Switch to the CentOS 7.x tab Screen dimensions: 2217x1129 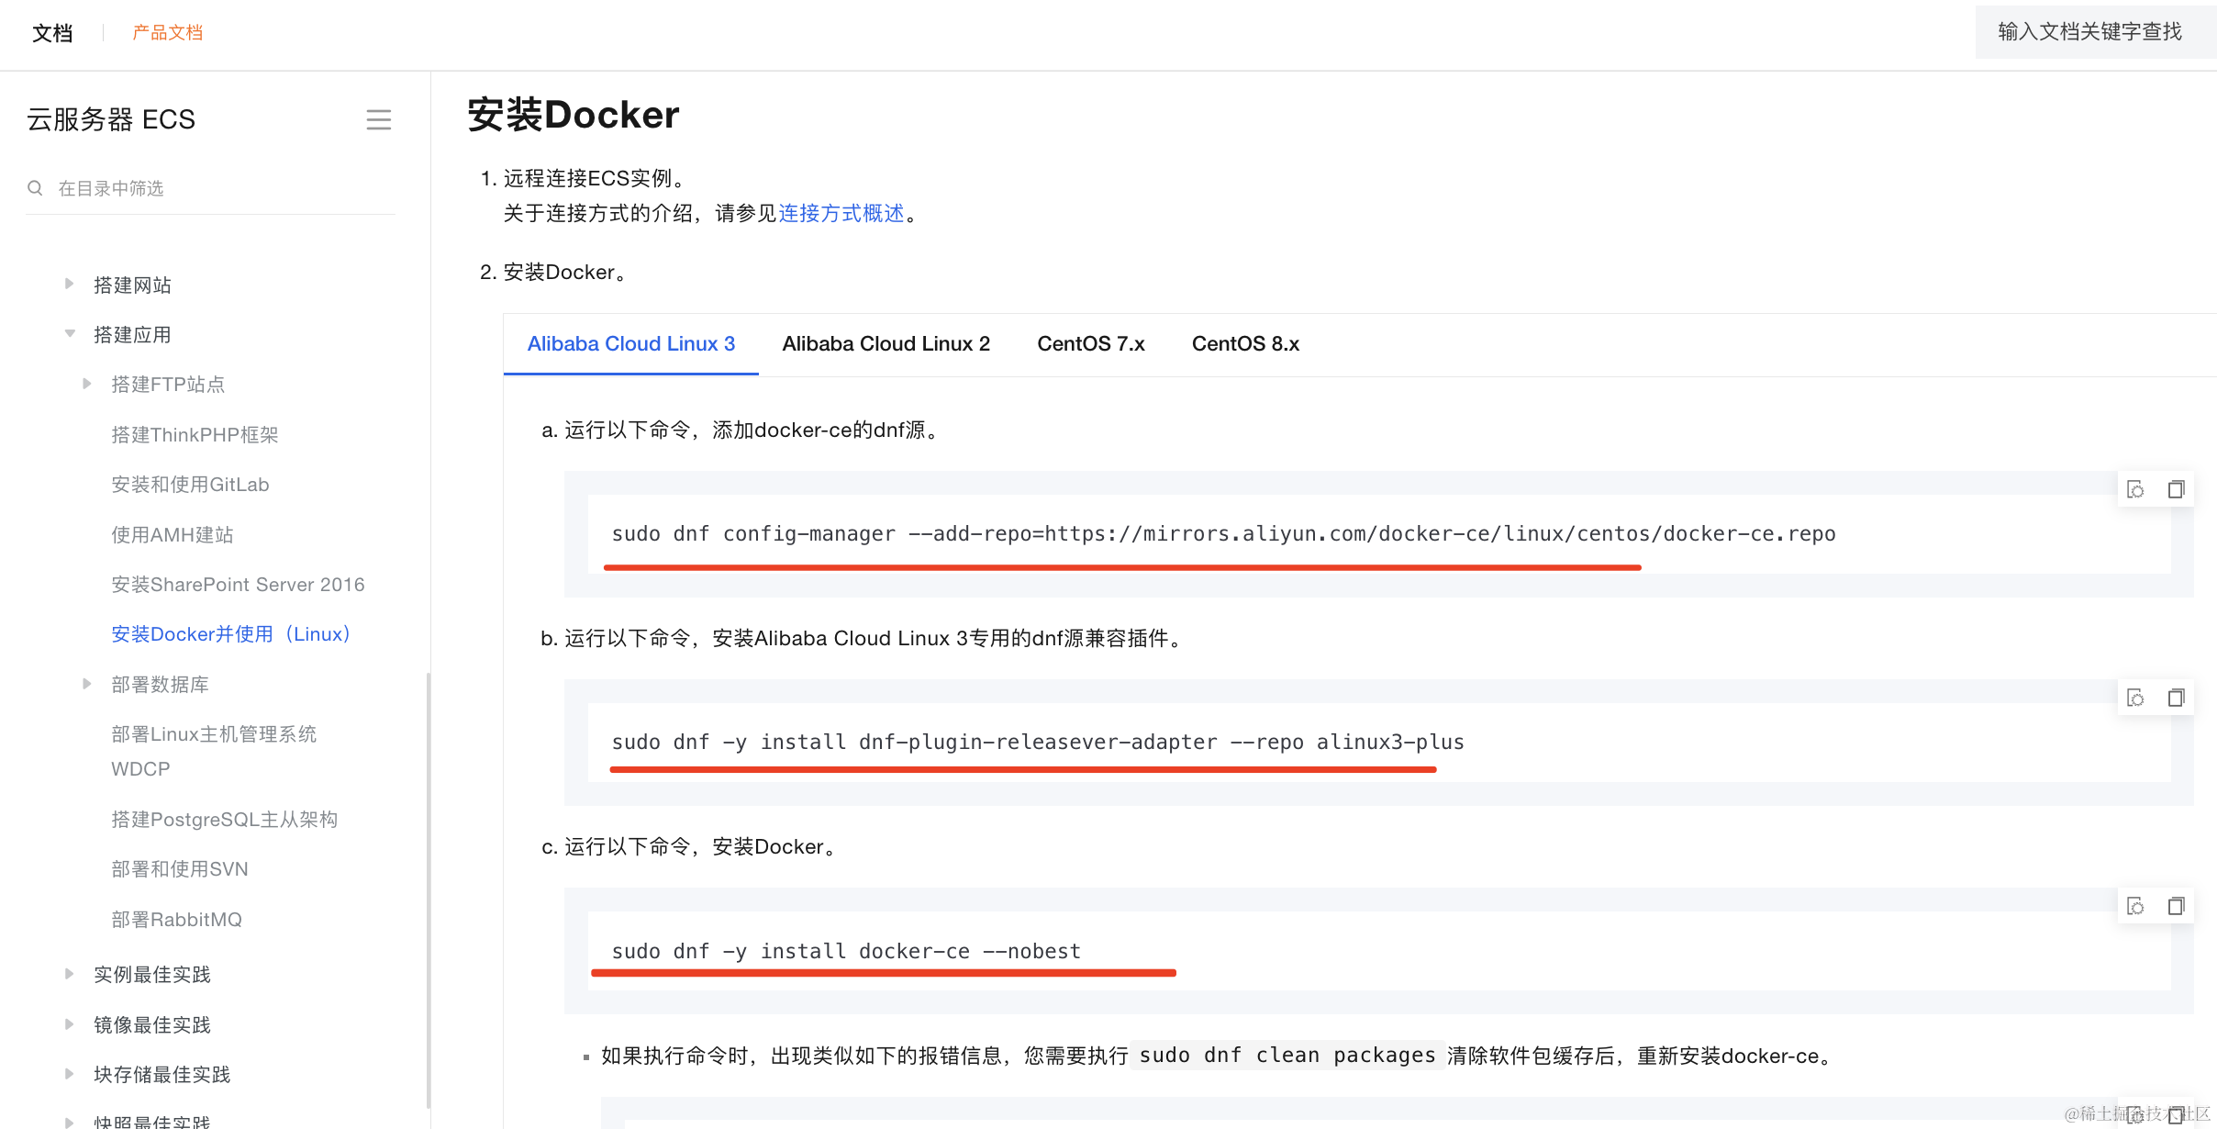point(1090,343)
